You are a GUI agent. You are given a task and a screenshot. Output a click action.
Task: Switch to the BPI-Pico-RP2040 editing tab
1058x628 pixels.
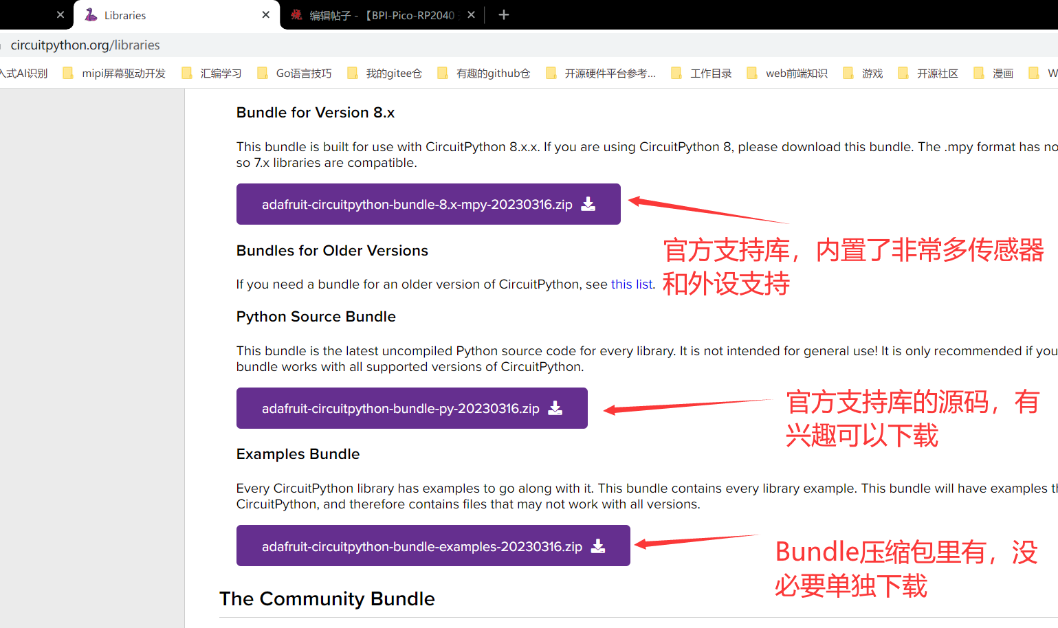click(382, 15)
